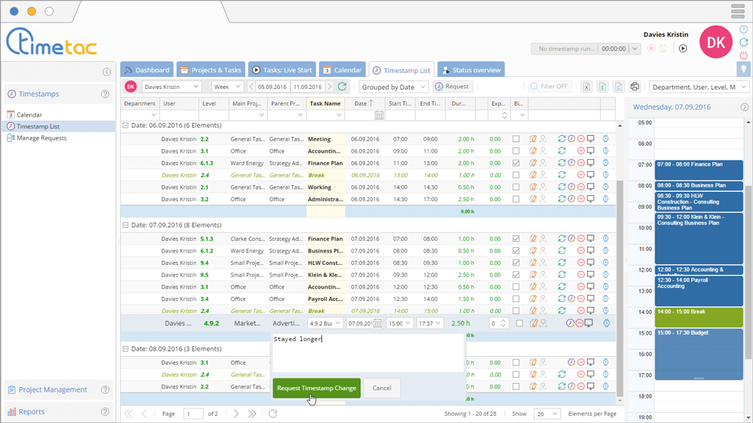Toggle billable checkbox in the edited Budget row
This screenshot has width=753, height=423.
coord(519,324)
